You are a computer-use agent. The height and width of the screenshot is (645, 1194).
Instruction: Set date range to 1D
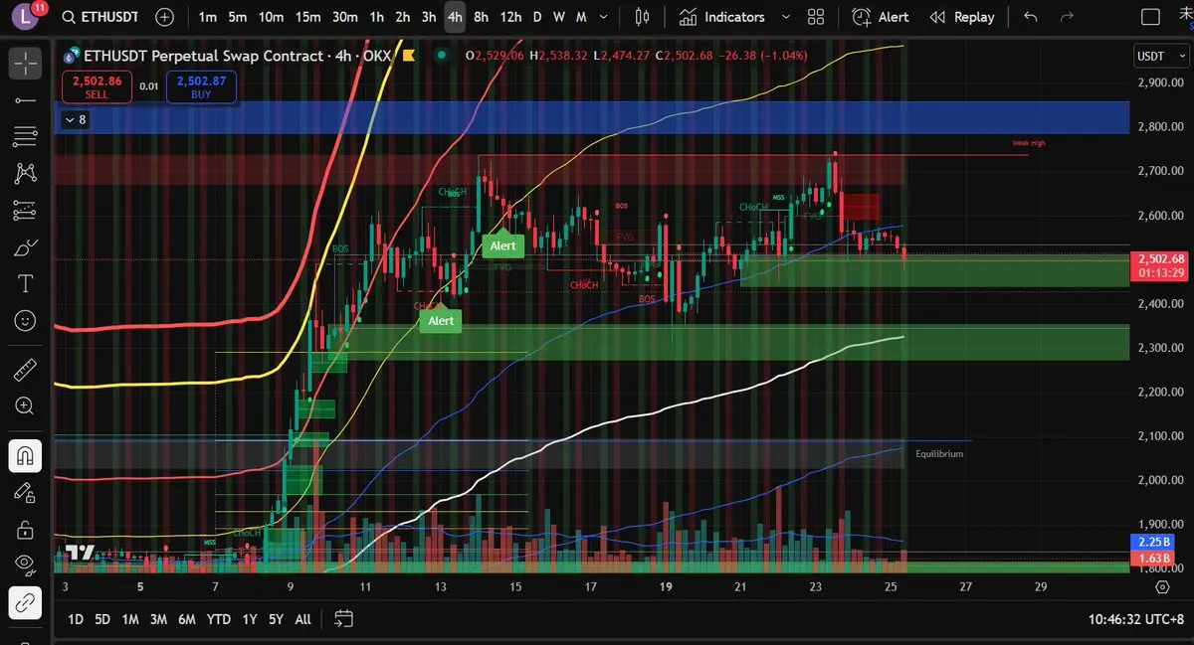click(x=76, y=619)
